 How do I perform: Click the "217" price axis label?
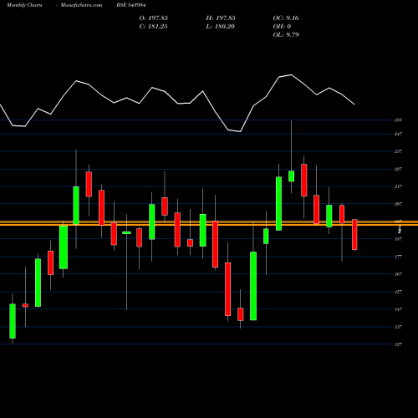pos(398,186)
